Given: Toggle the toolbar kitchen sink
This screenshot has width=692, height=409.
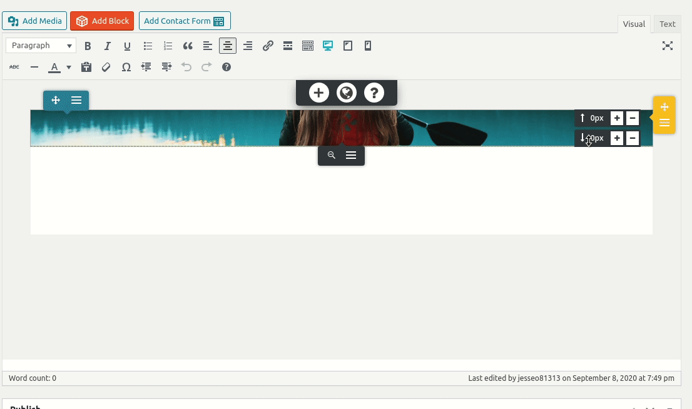Looking at the screenshot, I should pyautogui.click(x=308, y=46).
